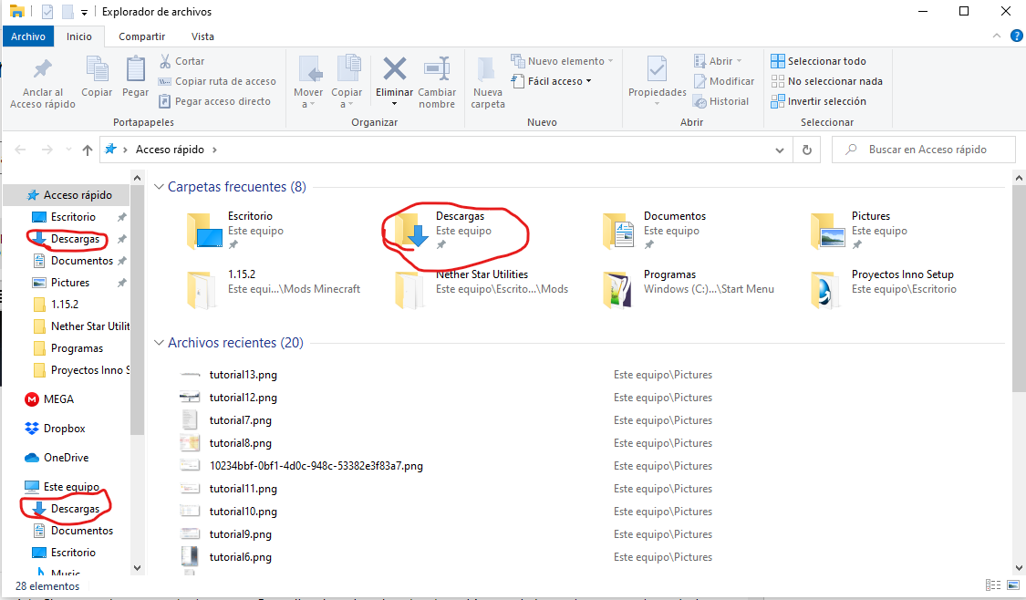Image resolution: width=1026 pixels, height=600 pixels.
Task: Click the refresh icon beside address bar
Action: [807, 150]
